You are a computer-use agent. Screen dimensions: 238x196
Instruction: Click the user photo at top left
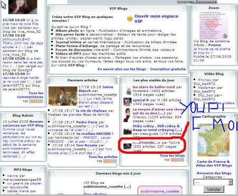23,7
